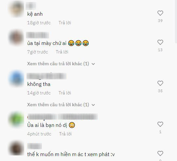Like the comment "ủa tại mày chứ ai"

160,42
